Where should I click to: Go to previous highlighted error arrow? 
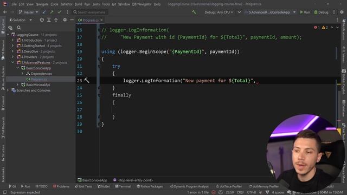click(332, 28)
